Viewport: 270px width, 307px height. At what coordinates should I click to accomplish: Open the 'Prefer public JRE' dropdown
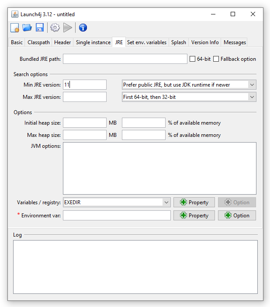[189, 85]
